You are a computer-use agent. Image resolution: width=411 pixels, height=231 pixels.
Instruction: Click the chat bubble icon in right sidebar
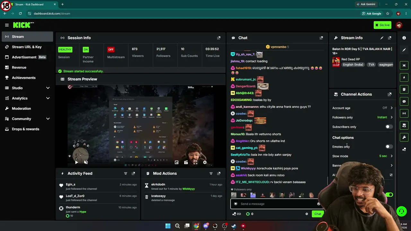(404, 101)
